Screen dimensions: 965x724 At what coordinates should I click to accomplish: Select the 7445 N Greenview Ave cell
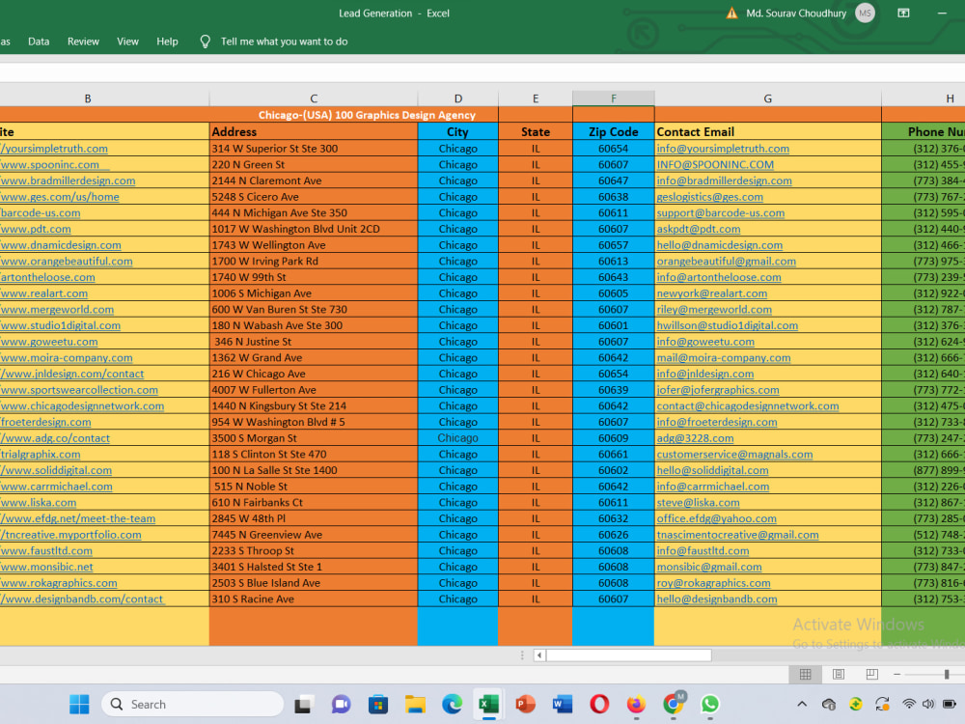point(314,535)
